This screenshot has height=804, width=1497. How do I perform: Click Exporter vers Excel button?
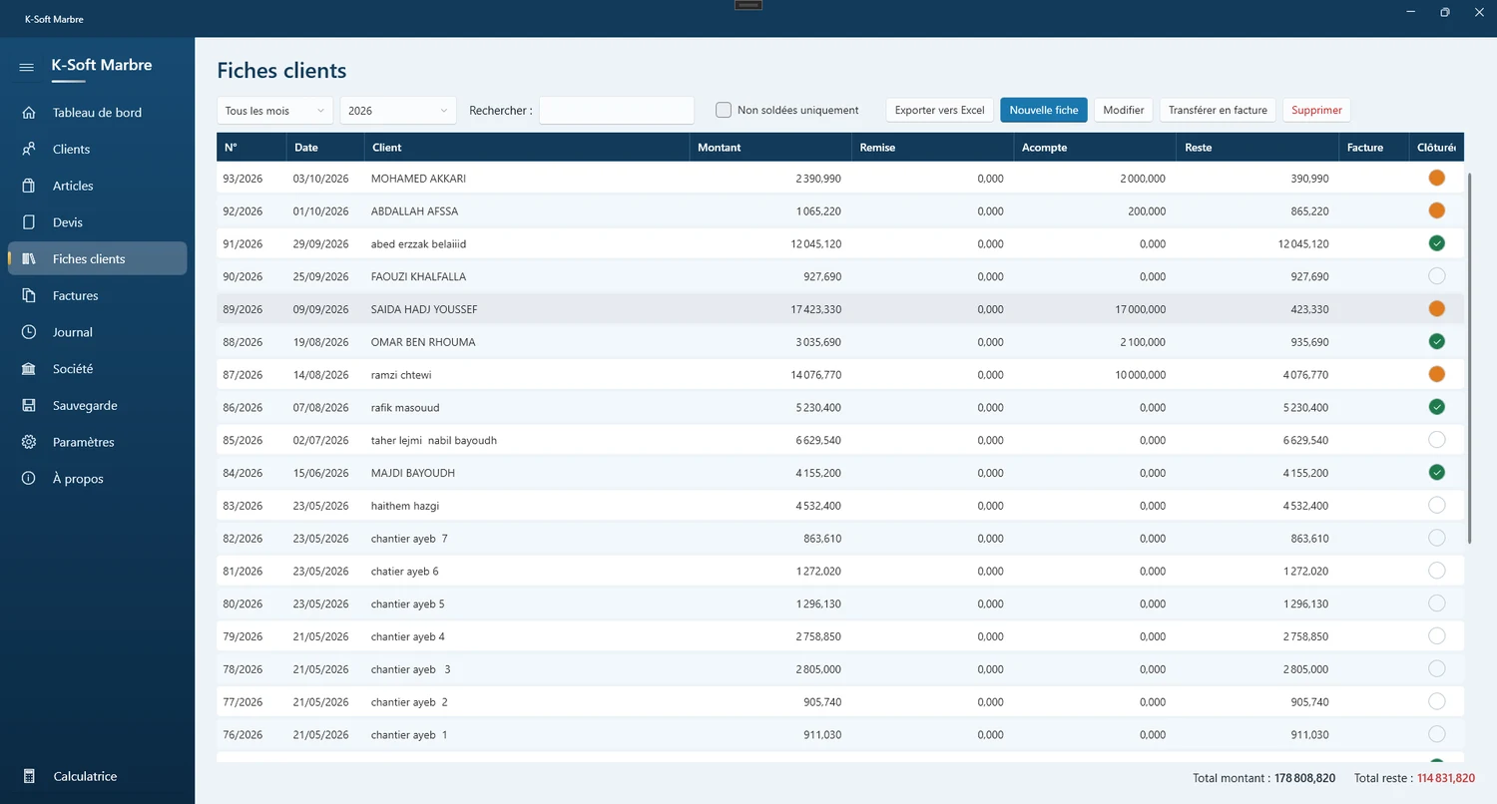click(x=940, y=110)
